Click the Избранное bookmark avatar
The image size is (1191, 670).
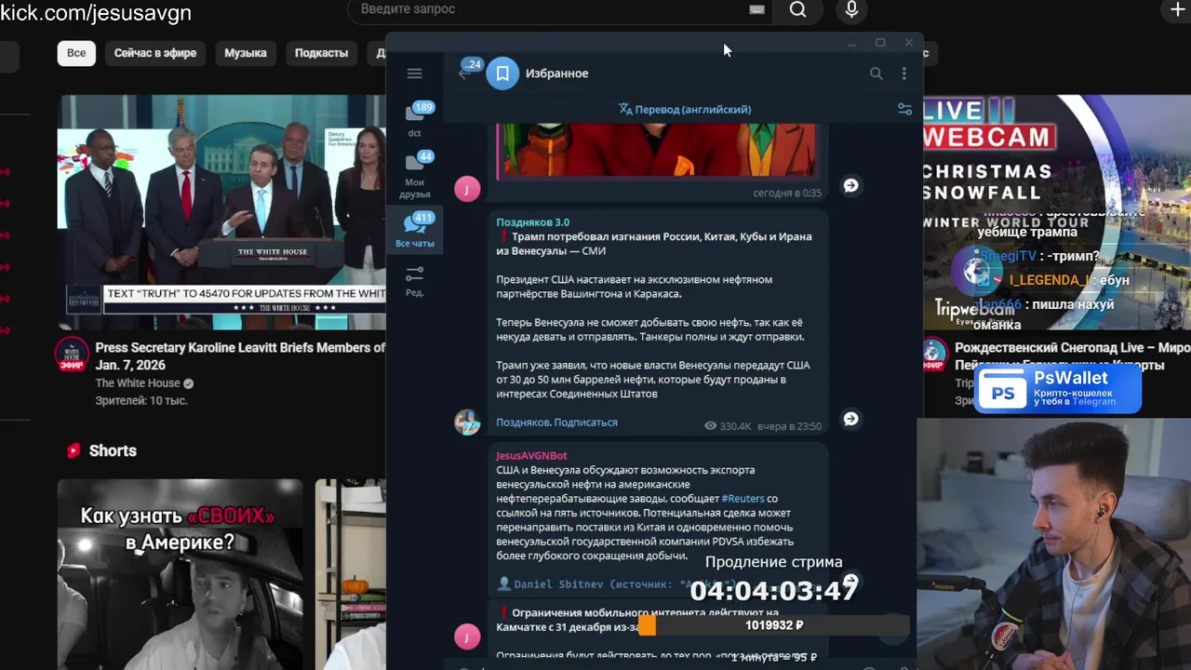(502, 74)
